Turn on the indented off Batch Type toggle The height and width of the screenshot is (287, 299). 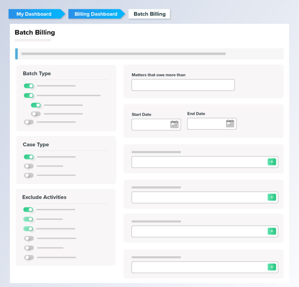[36, 114]
